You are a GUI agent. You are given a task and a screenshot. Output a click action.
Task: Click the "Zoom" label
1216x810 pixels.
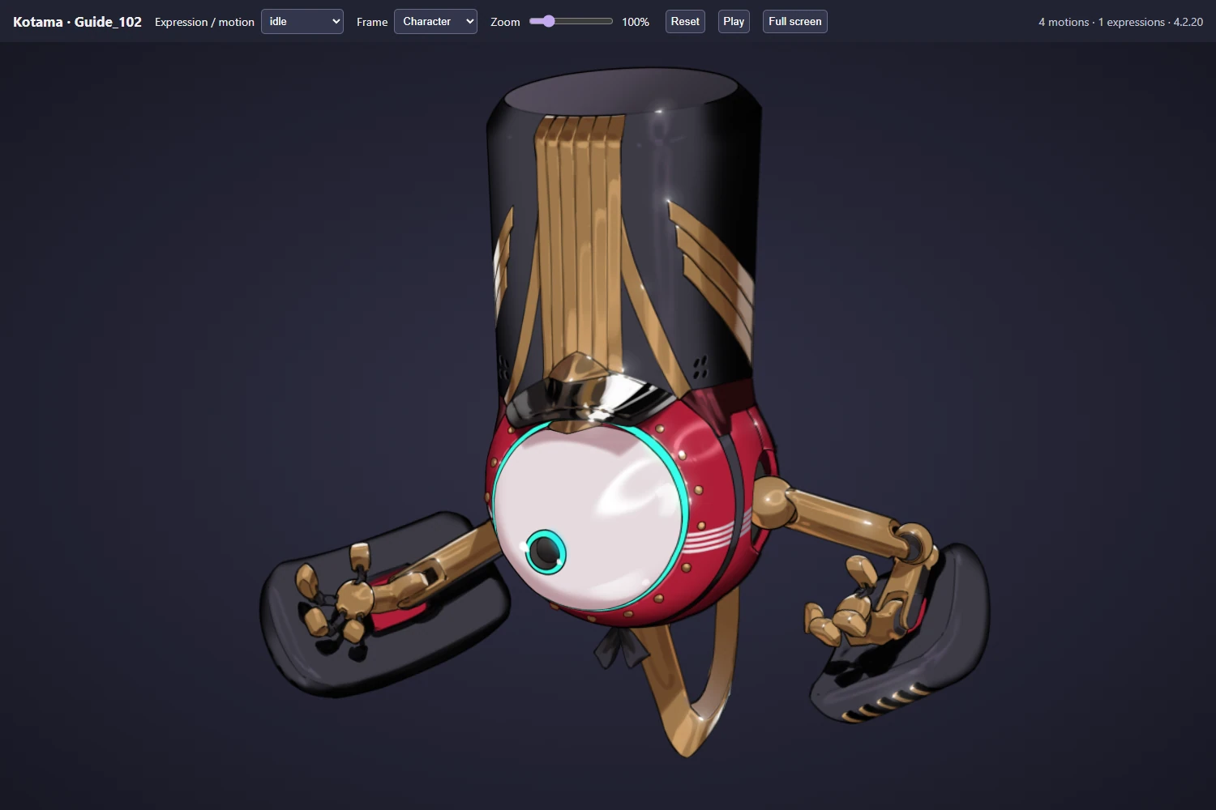(505, 22)
